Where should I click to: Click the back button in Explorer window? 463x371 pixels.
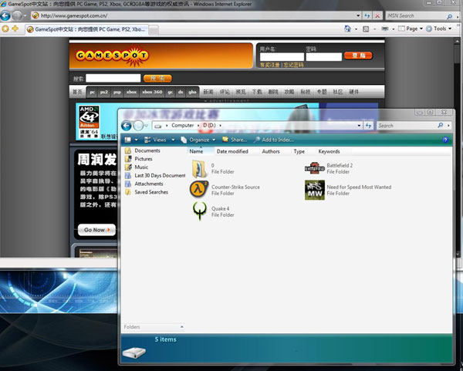pyautogui.click(x=127, y=126)
